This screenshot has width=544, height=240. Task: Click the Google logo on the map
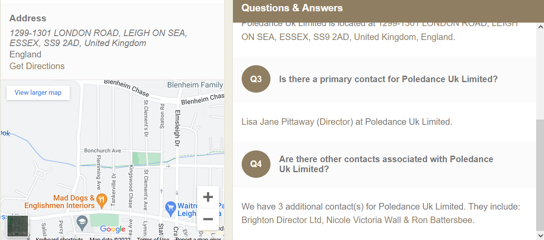click(113, 229)
